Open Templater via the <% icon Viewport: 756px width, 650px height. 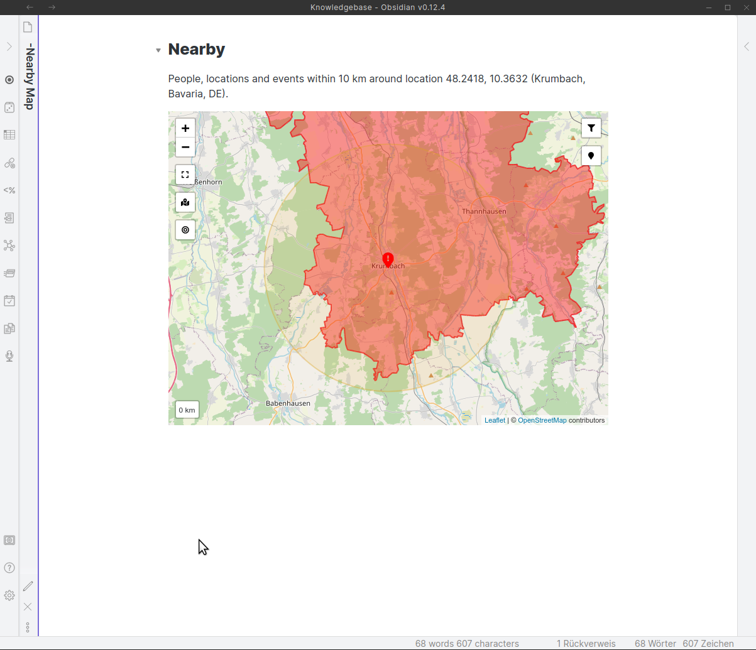coord(9,190)
